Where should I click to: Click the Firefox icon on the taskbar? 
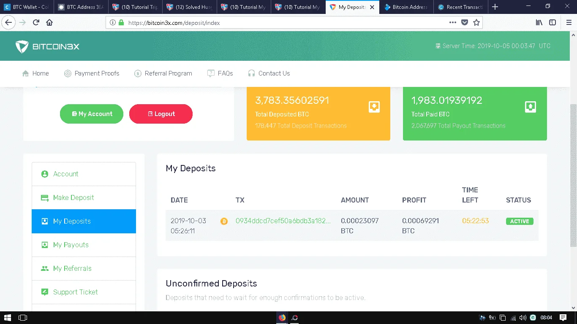click(282, 318)
